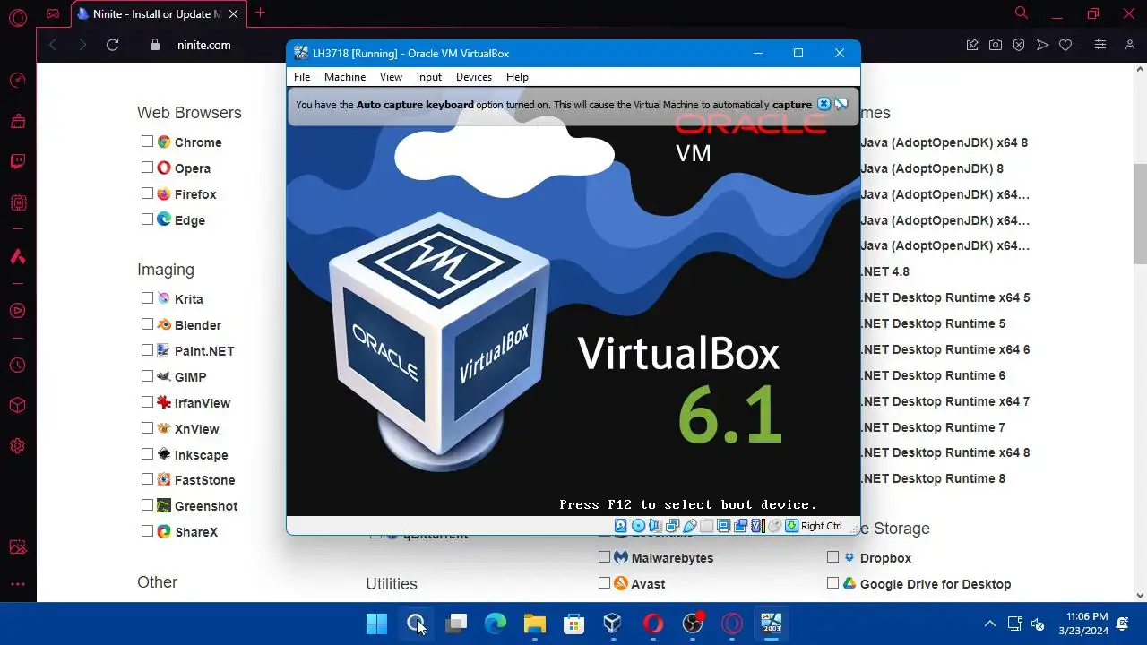The height and width of the screenshot is (645, 1147).
Task: Click 'Right Ctrl' host key text in status bar
Action: pos(822,526)
